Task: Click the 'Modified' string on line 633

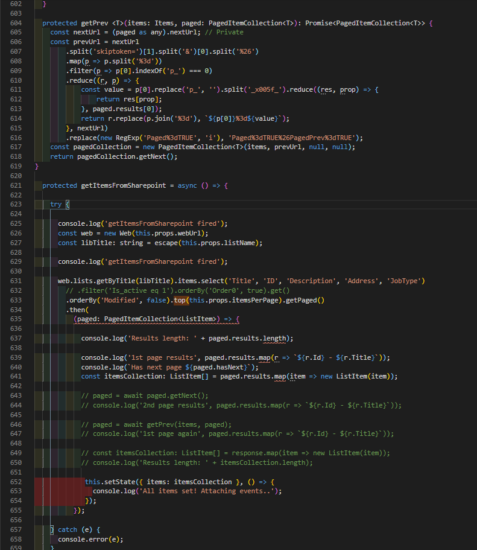Action: click(x=120, y=300)
